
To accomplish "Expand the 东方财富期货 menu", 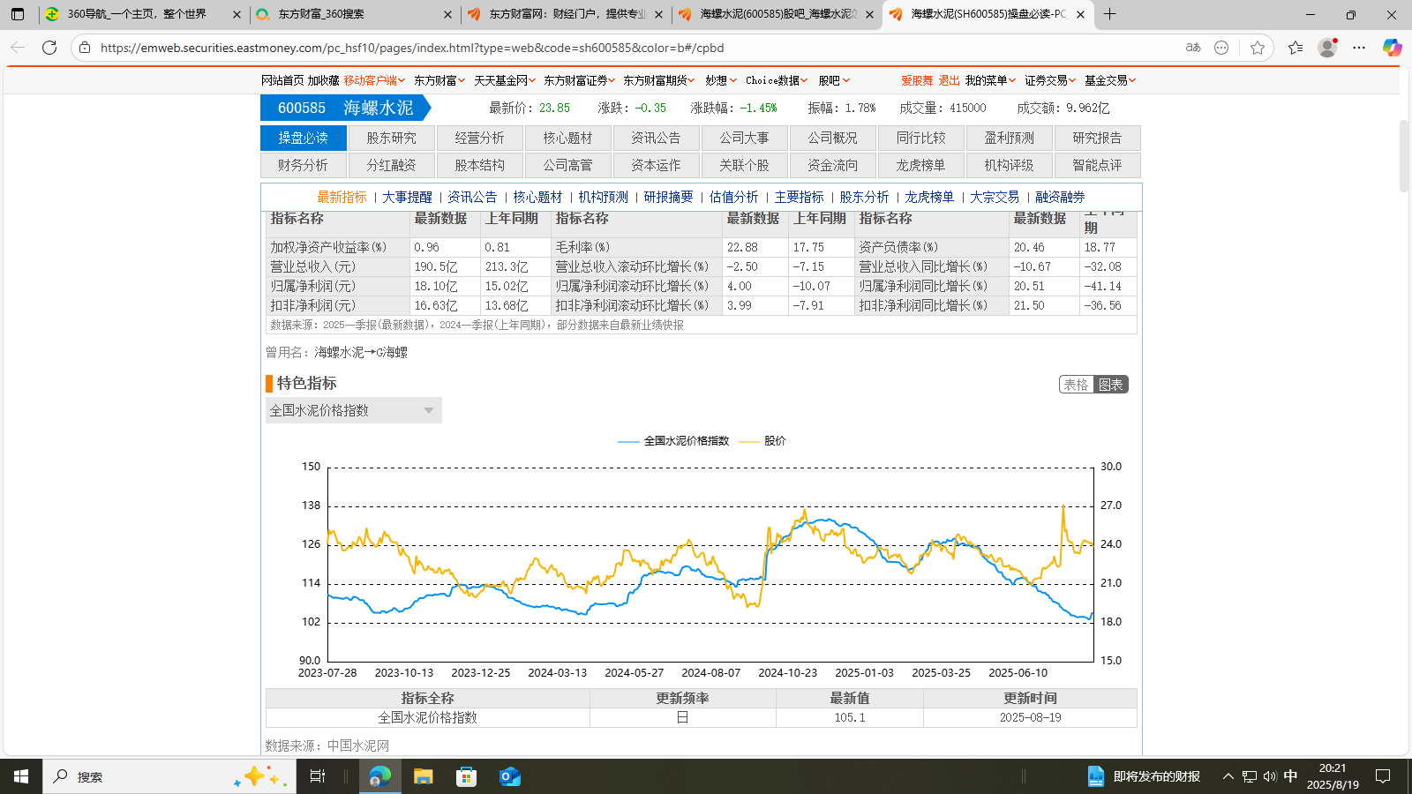I will pos(658,80).
